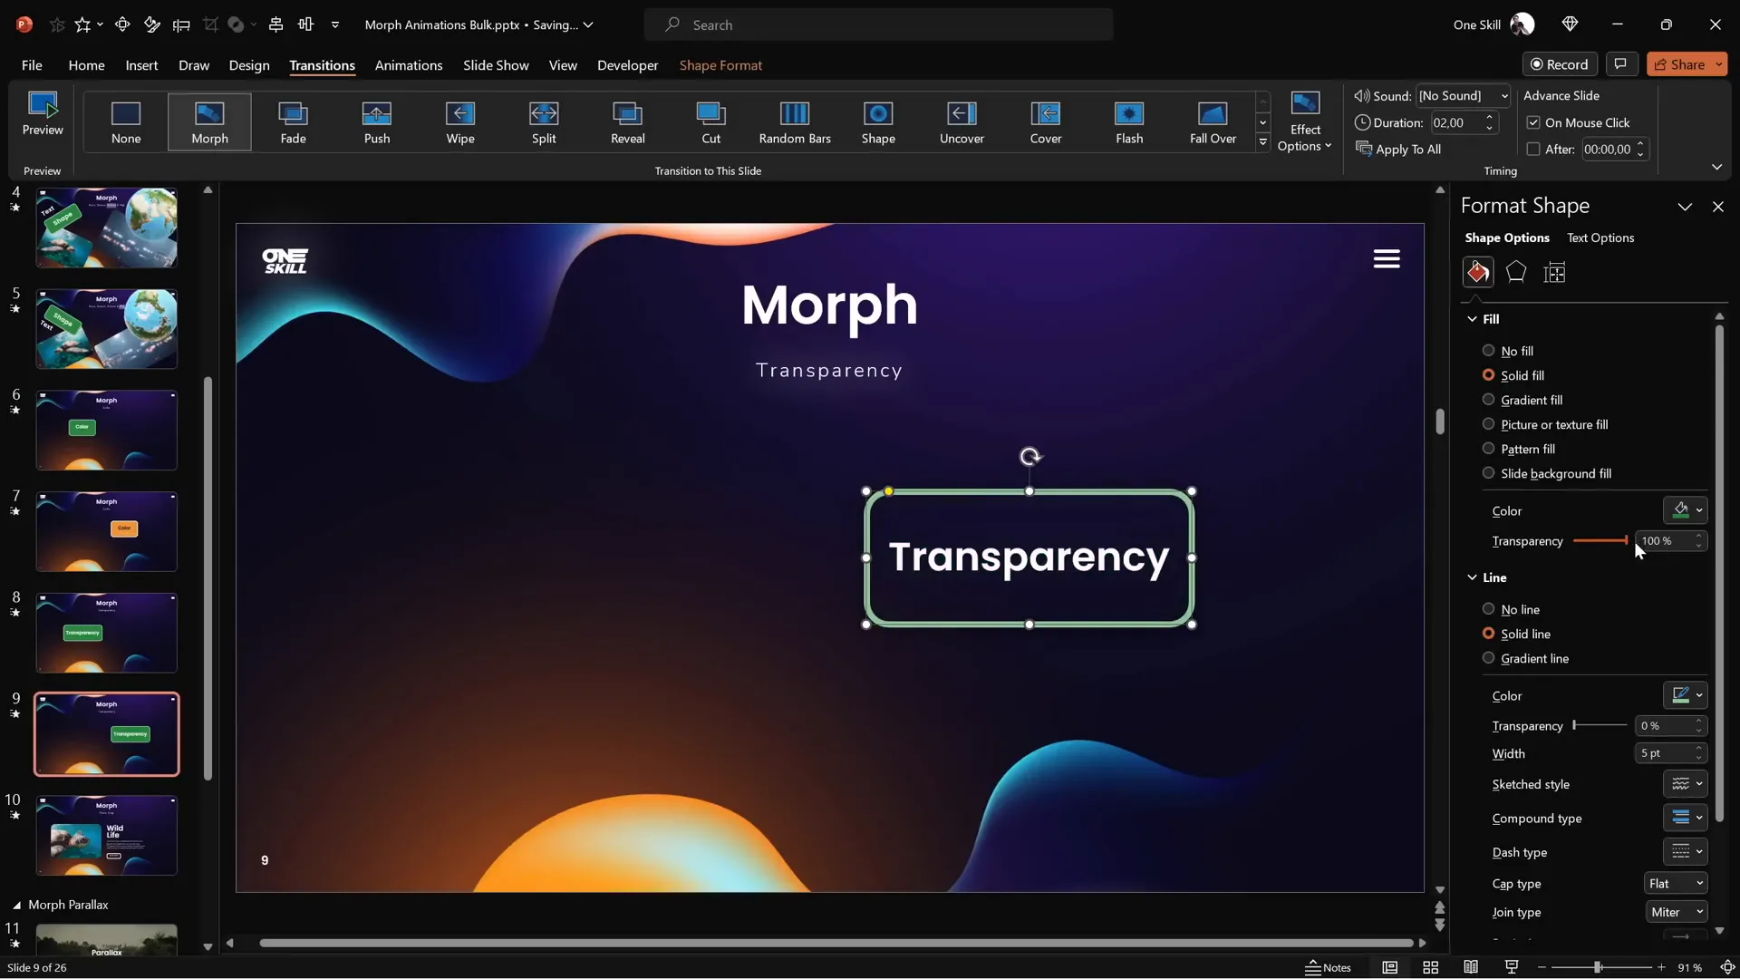Open the Dash type dropdown
Screen dimensions: 1740x979
pyautogui.click(x=1686, y=852)
